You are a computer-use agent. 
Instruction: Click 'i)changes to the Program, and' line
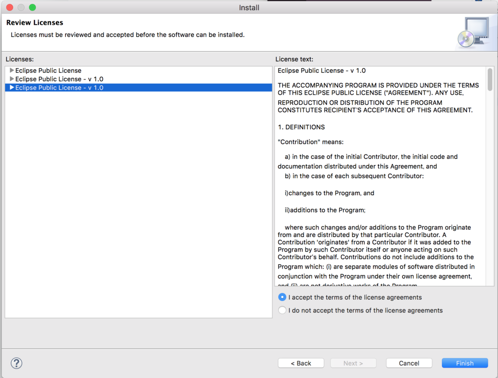click(329, 193)
